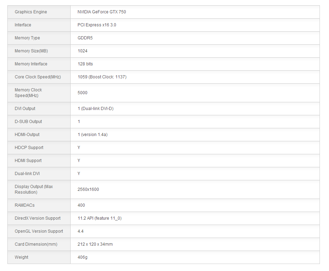Click the 5000 memory clock value
This screenshot has width=329, height=271.
point(83,93)
